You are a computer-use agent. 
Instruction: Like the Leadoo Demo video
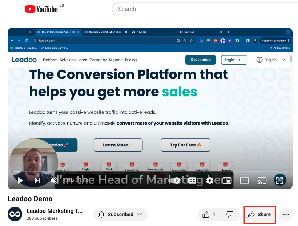coord(207,214)
